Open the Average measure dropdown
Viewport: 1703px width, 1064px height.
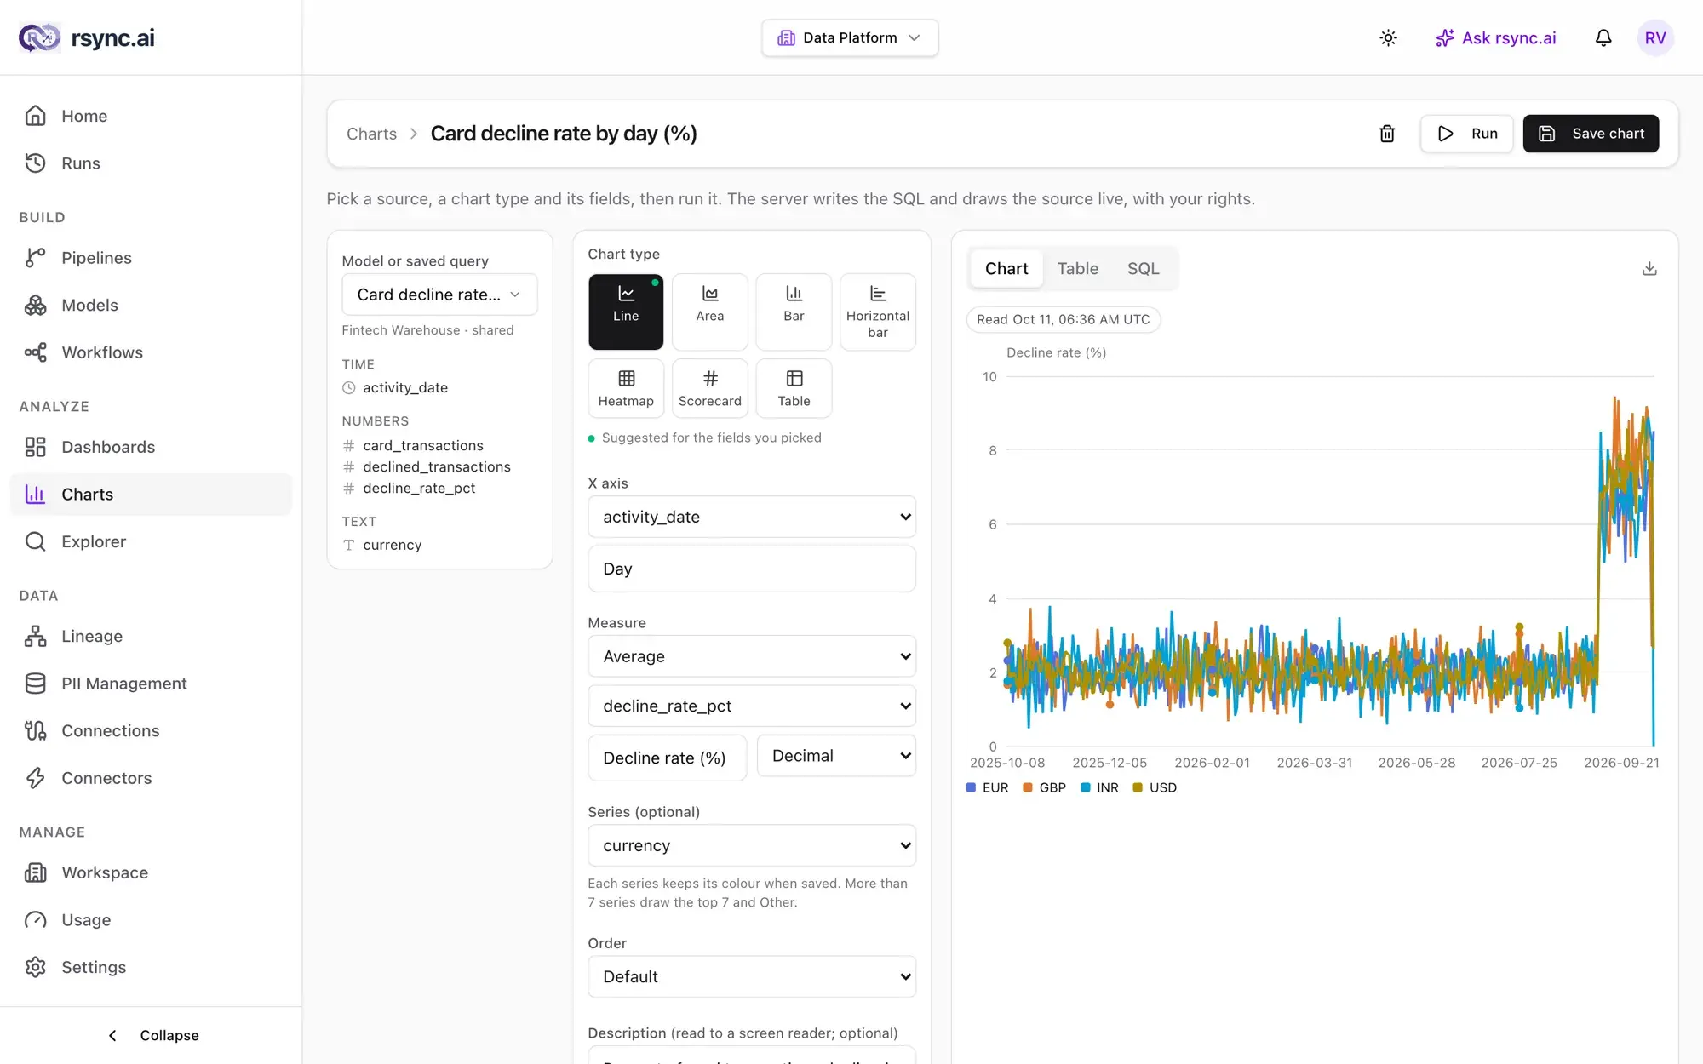(752, 656)
